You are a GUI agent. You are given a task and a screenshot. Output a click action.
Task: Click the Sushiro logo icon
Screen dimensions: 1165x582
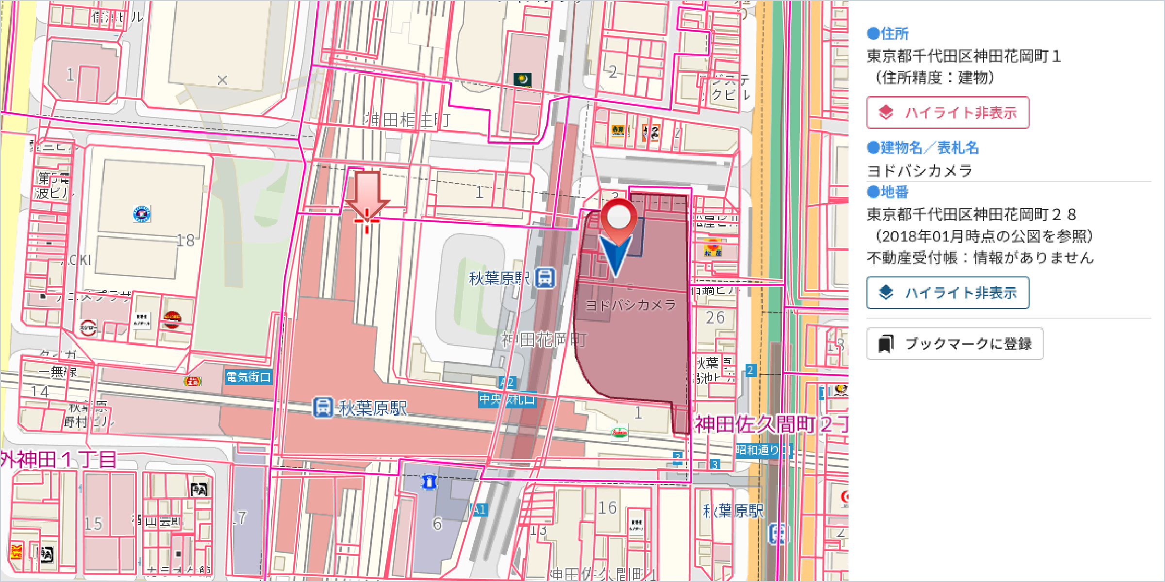[x=88, y=328]
